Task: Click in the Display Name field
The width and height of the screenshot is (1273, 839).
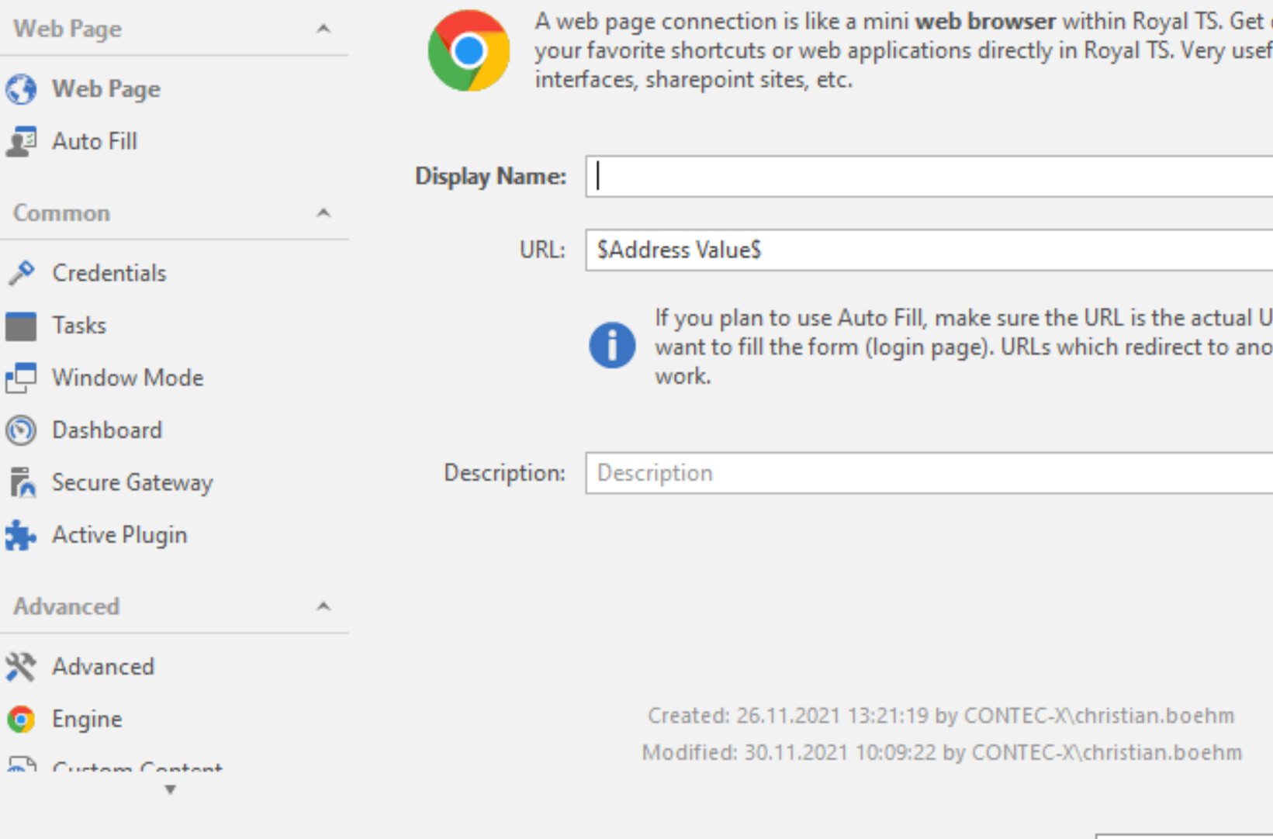Action: [927, 176]
